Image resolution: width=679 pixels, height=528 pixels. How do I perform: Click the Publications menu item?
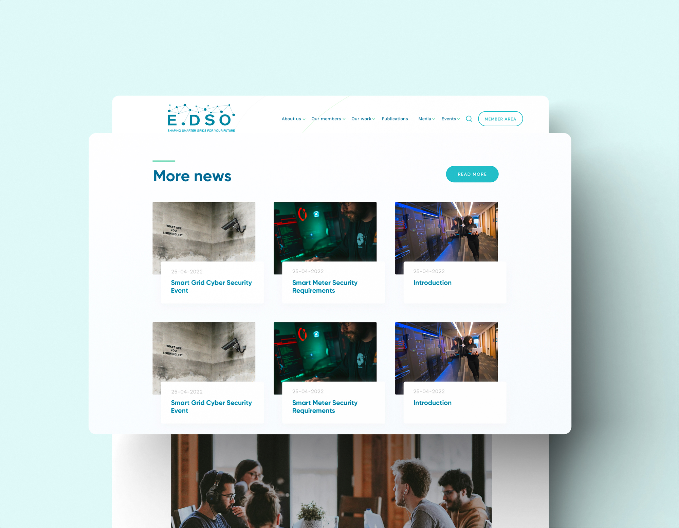(394, 119)
